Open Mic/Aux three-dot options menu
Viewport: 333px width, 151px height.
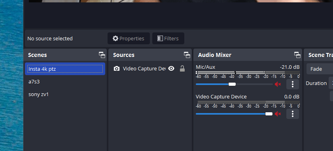tap(293, 84)
